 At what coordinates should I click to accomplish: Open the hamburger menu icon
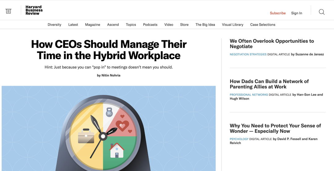(8, 11)
